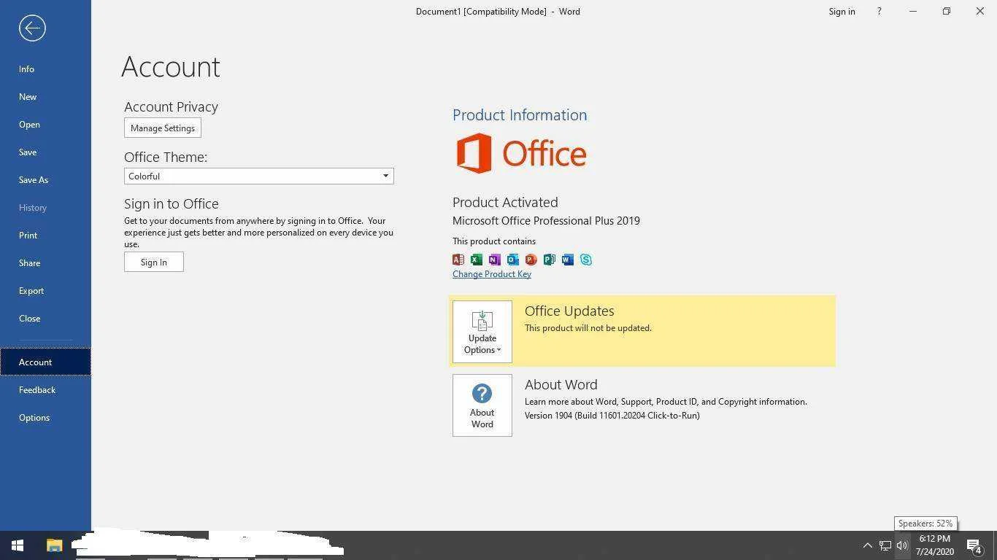Open the Feedback page

pyautogui.click(x=37, y=390)
